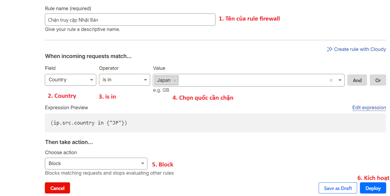Open Create rule with Cloudy link
The image size is (390, 196).
(360, 49)
